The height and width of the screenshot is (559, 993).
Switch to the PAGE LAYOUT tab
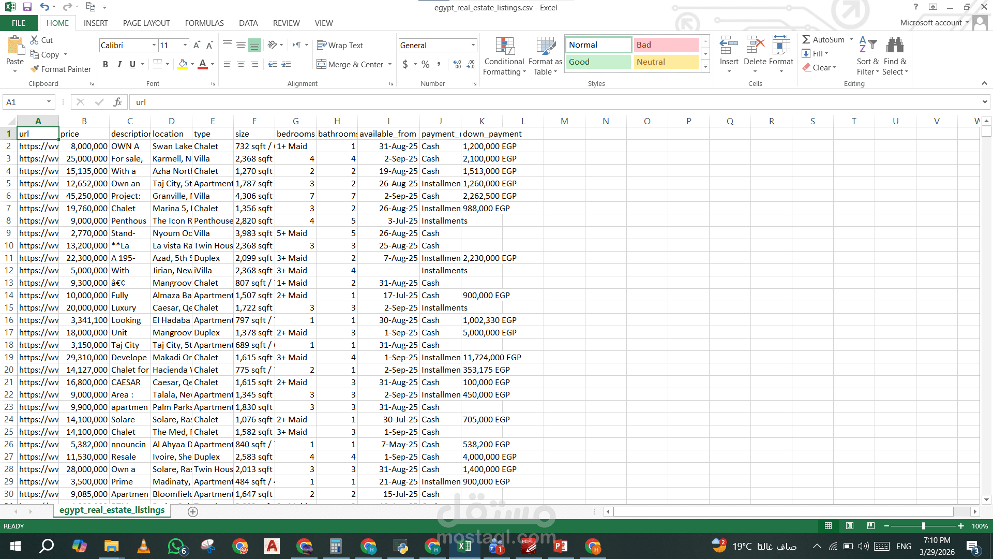(146, 23)
